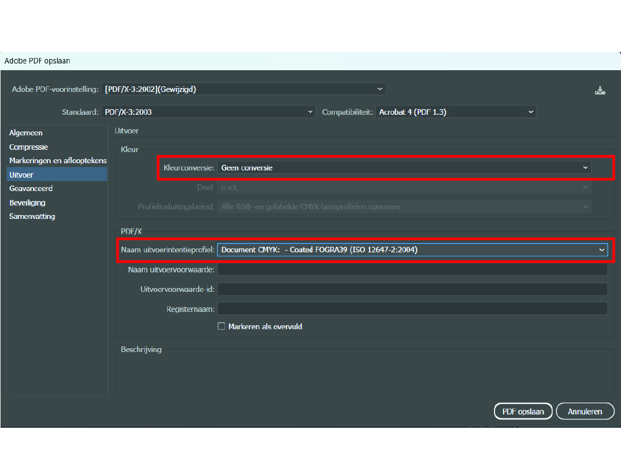Select the Algemeen category

26,133
